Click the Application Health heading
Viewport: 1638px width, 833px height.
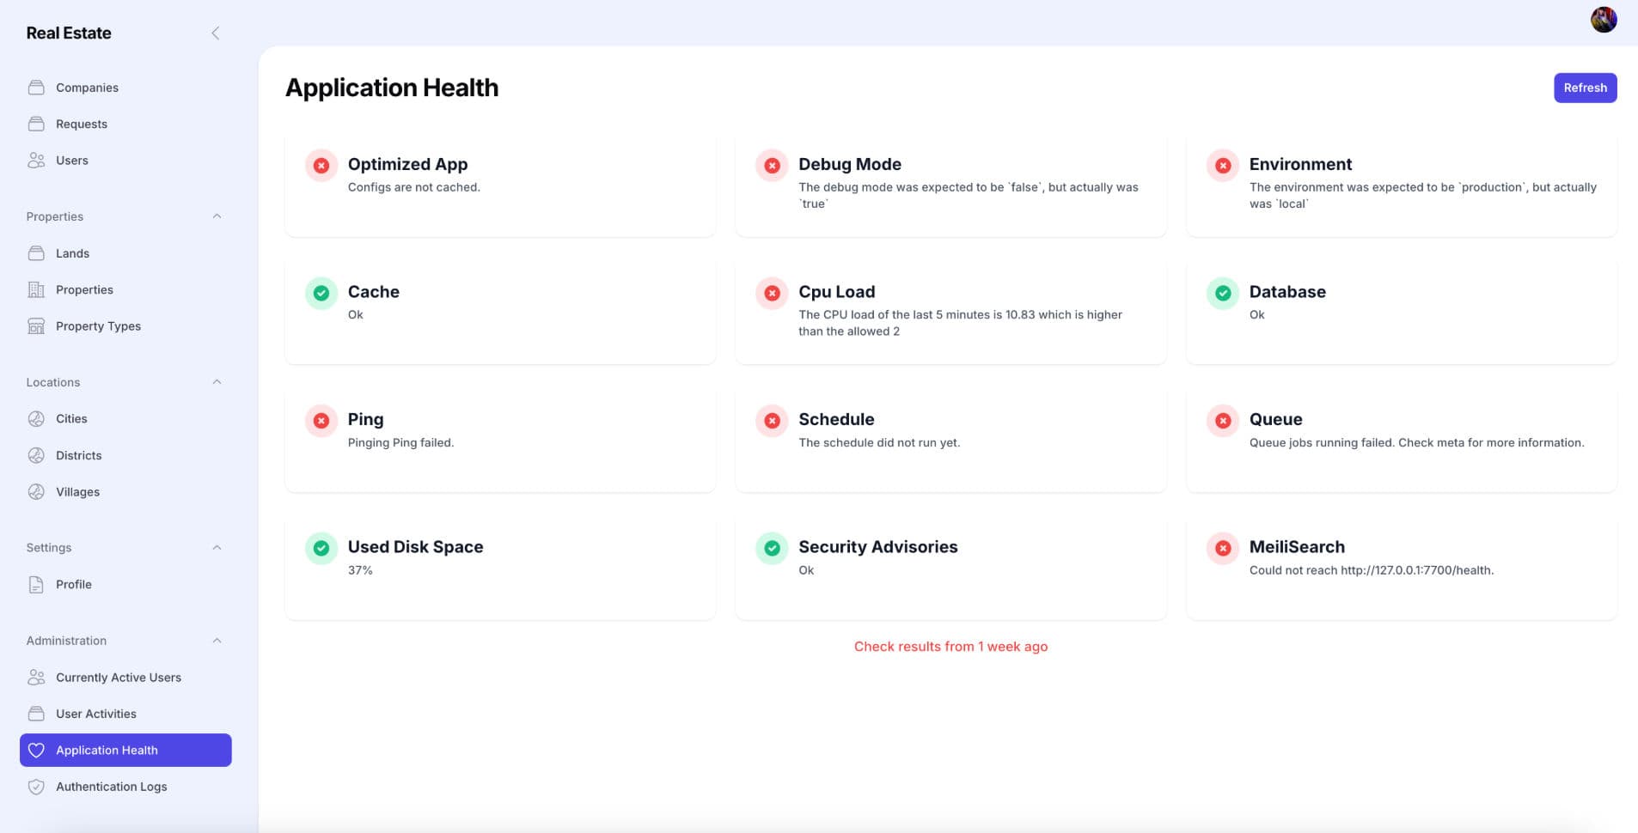(x=392, y=88)
